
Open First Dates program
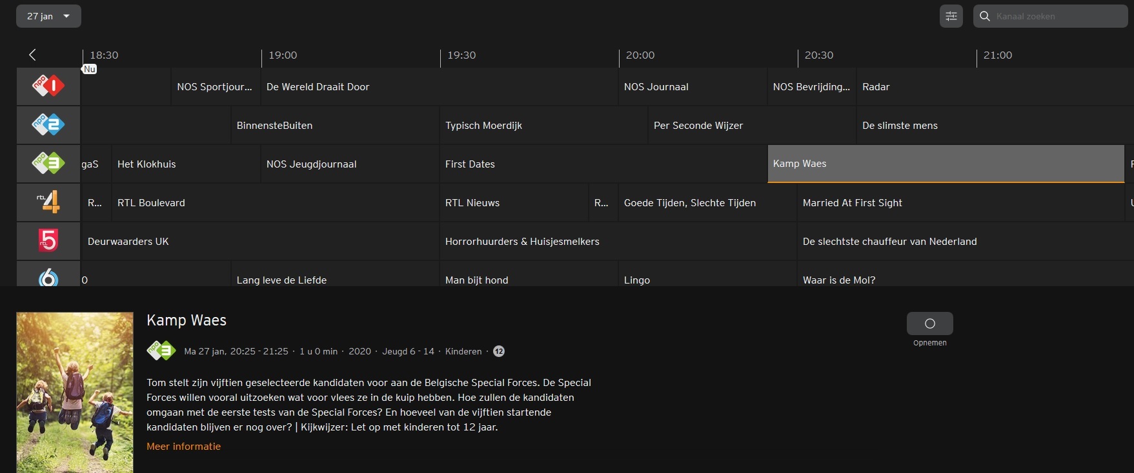pos(603,164)
